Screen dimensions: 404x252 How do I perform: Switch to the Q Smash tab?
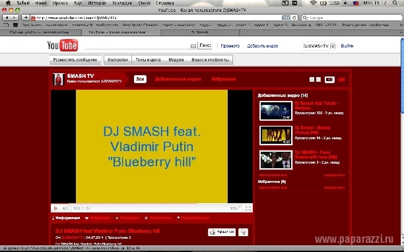200,32
